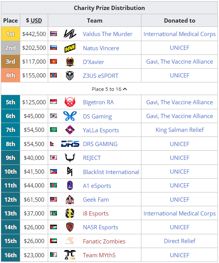Image resolution: width=219 pixels, height=263 pixels.
Task: Click the Nepal flag beside DRS GAMING
Action: click(52, 144)
